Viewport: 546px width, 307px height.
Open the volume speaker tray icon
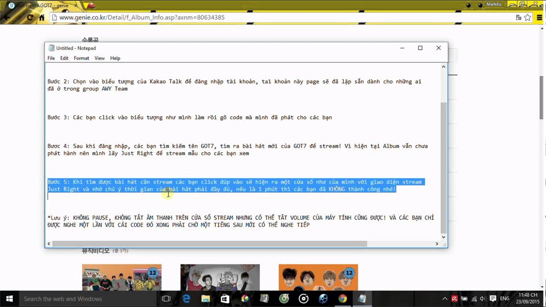(483, 299)
